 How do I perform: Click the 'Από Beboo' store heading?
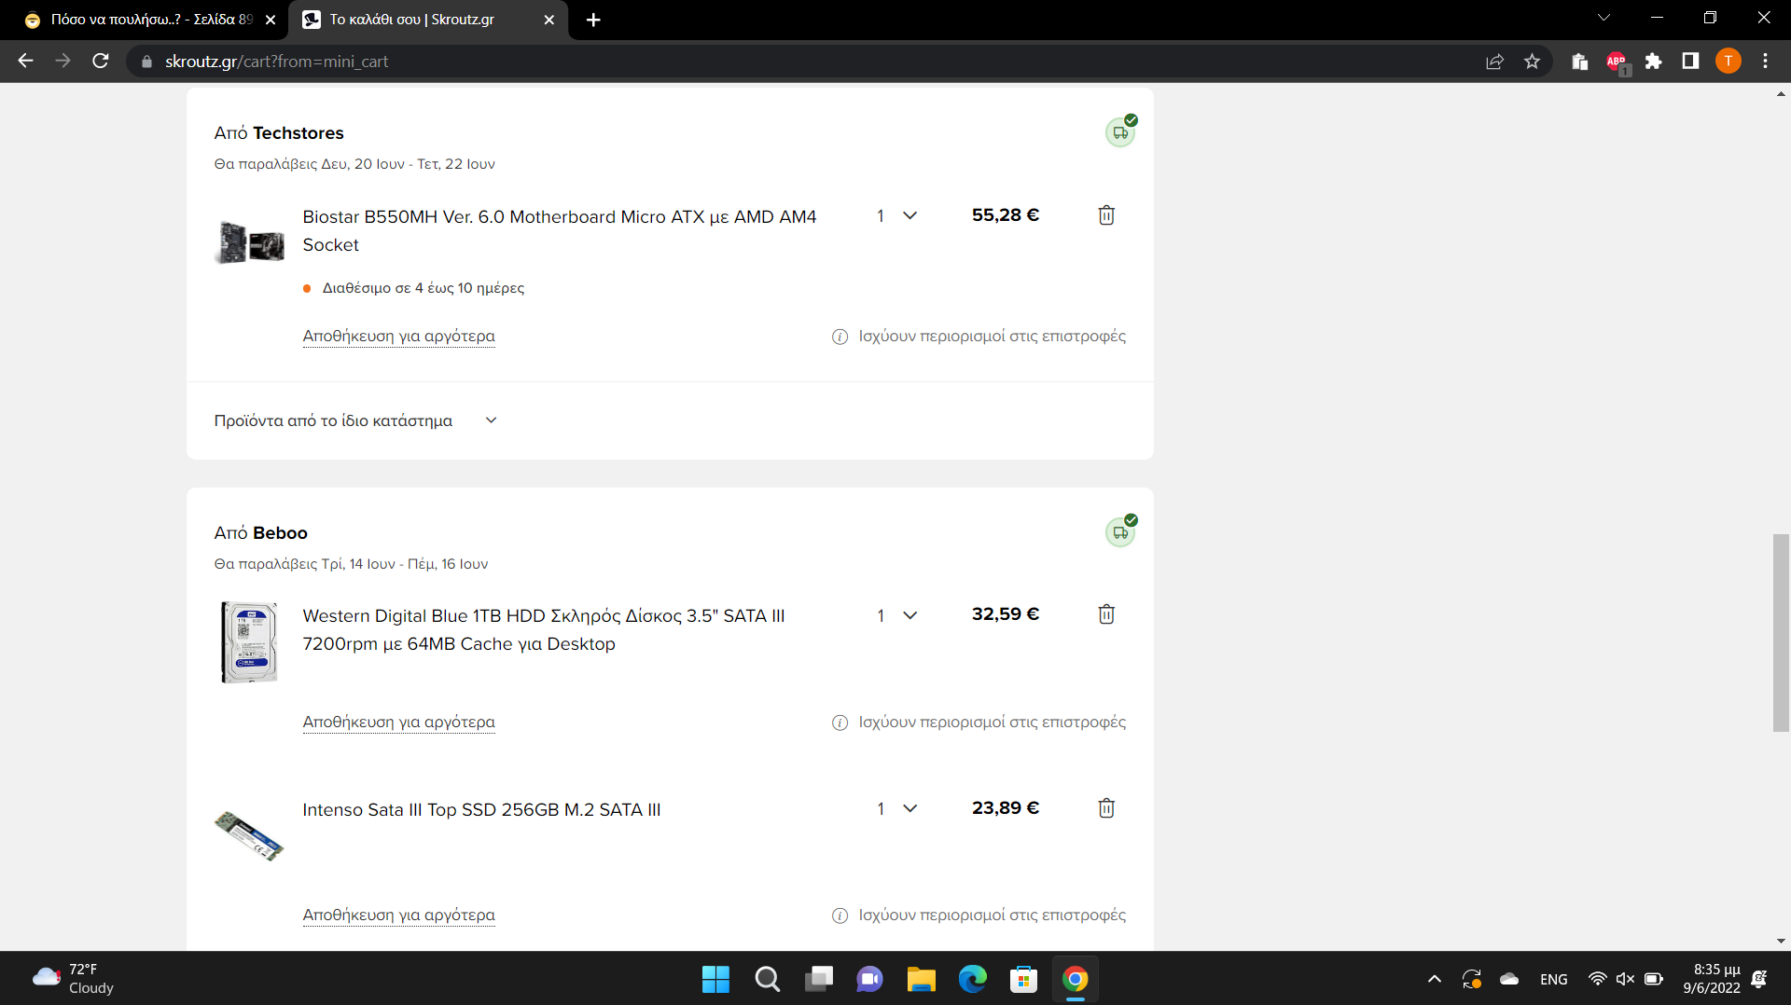click(260, 533)
